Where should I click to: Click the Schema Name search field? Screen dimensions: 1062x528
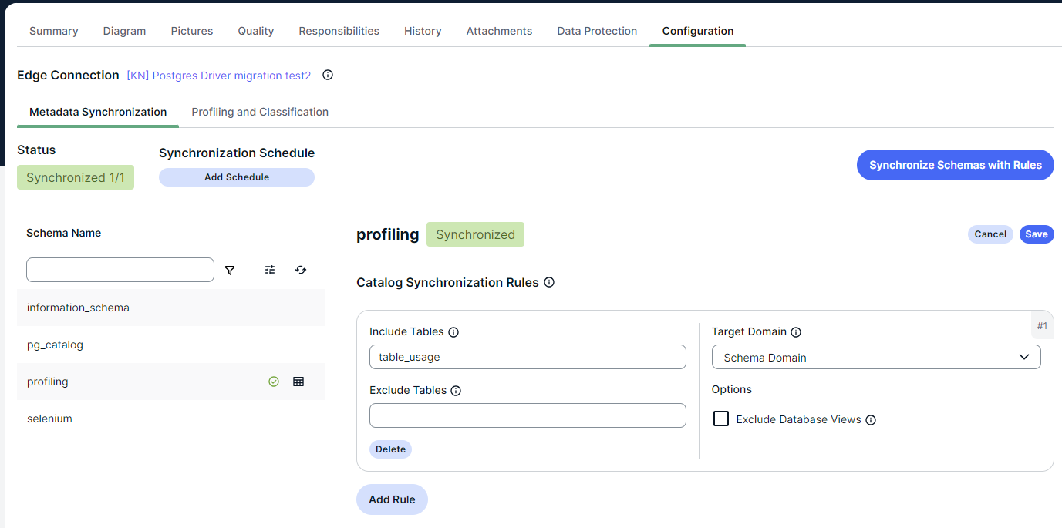[120, 270]
